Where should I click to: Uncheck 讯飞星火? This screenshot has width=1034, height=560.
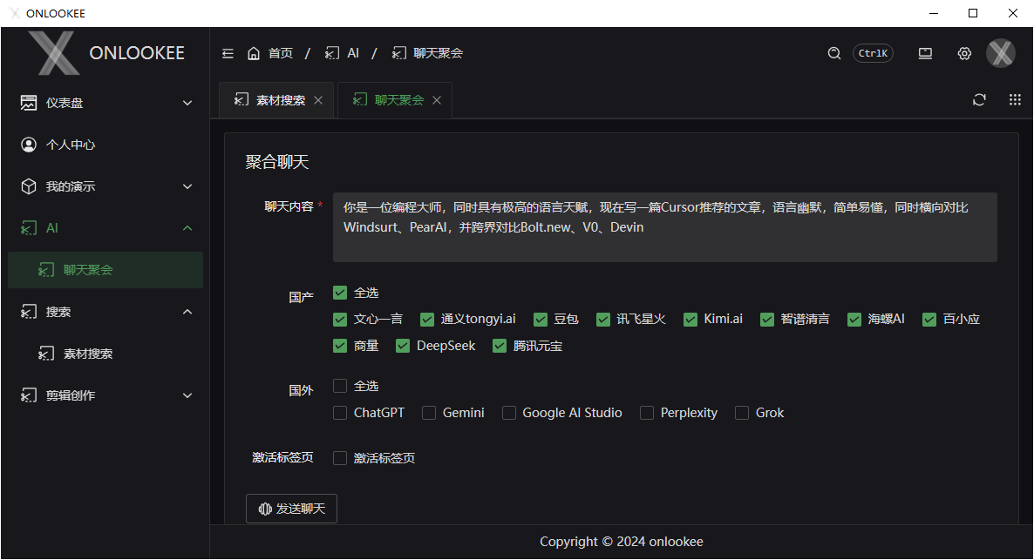(602, 320)
